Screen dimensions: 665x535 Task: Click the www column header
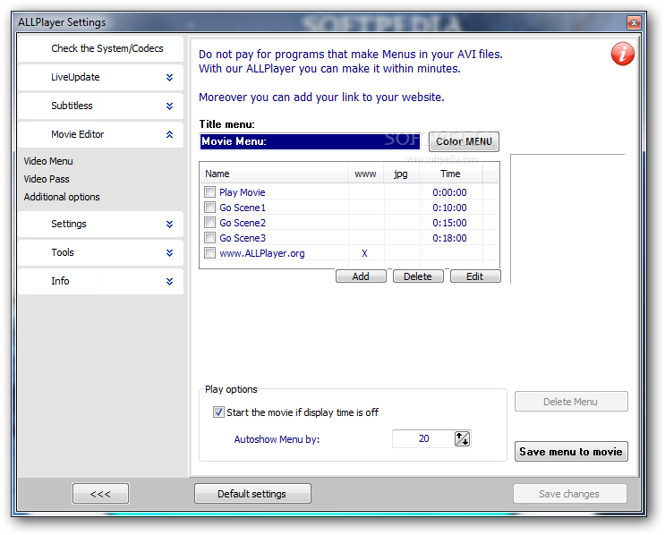pos(365,174)
